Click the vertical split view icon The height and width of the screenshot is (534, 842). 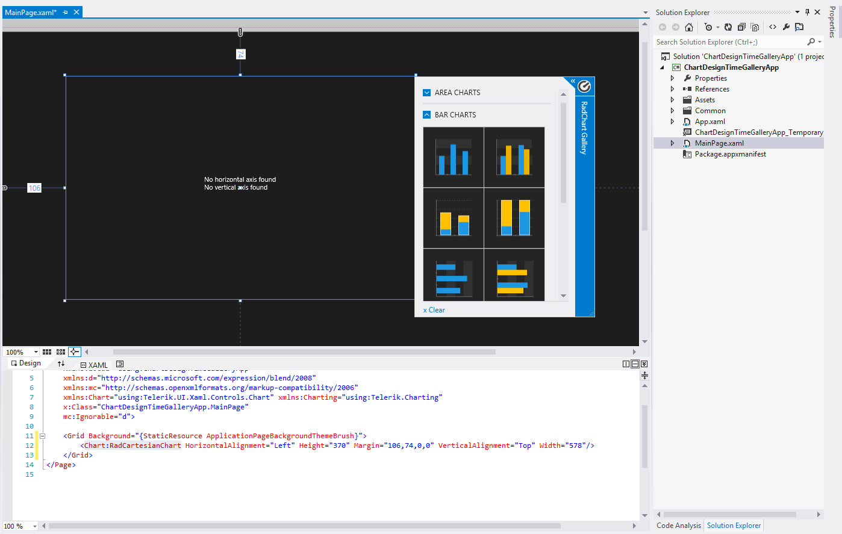tap(626, 364)
